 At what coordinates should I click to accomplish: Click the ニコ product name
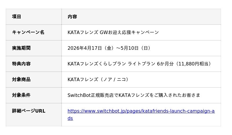point(121,79)
